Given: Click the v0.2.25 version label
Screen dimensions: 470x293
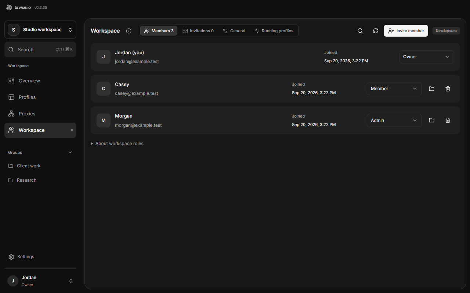Looking at the screenshot, I should coord(41,7).
